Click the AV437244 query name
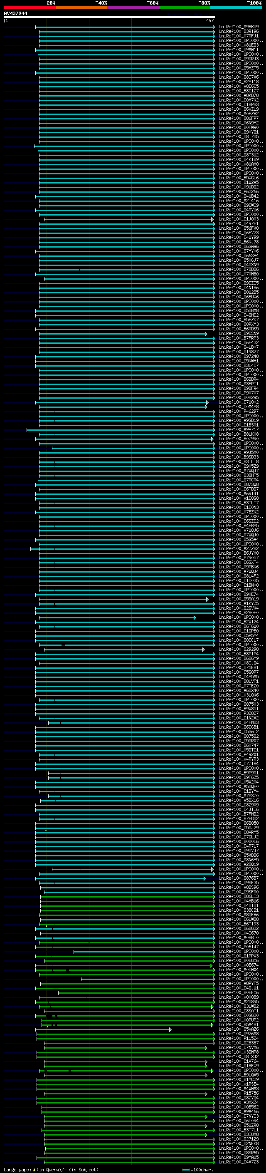Screen dimensions: 266x1173 [15, 13]
